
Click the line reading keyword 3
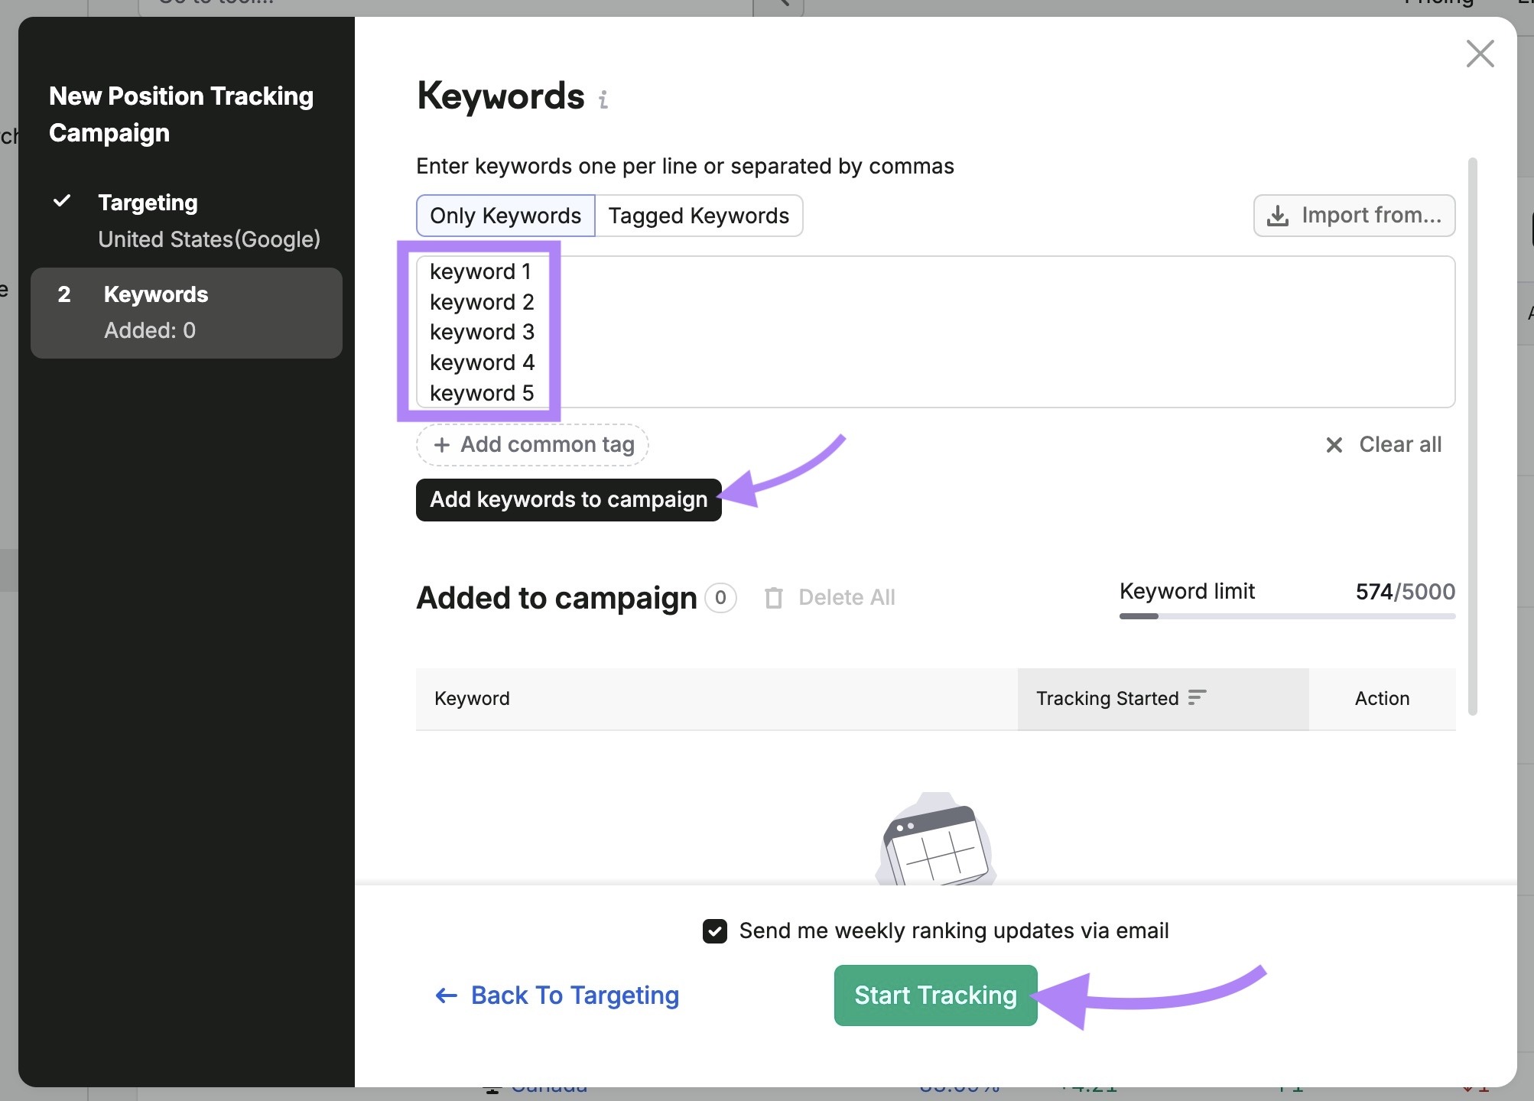click(x=482, y=332)
